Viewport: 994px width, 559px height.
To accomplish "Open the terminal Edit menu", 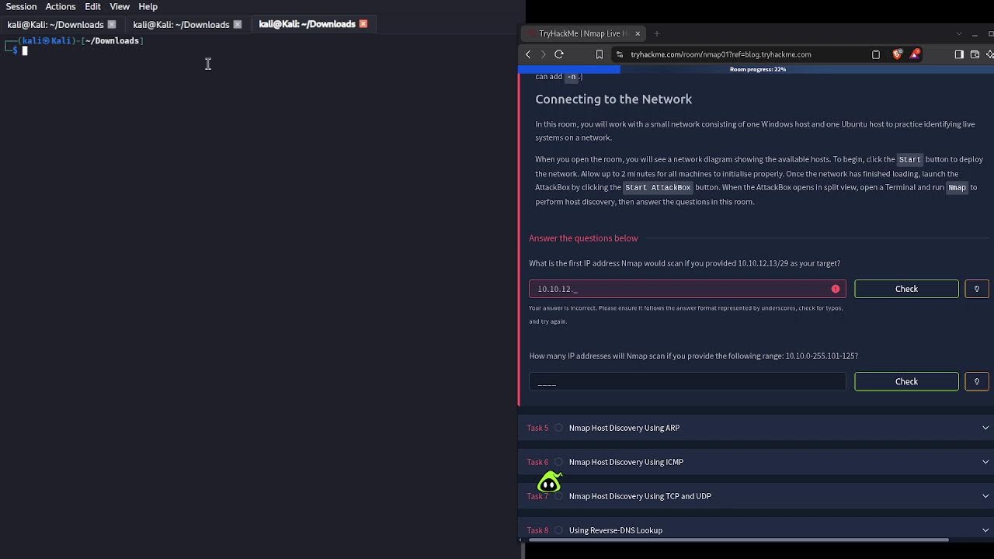I will pyautogui.click(x=93, y=6).
